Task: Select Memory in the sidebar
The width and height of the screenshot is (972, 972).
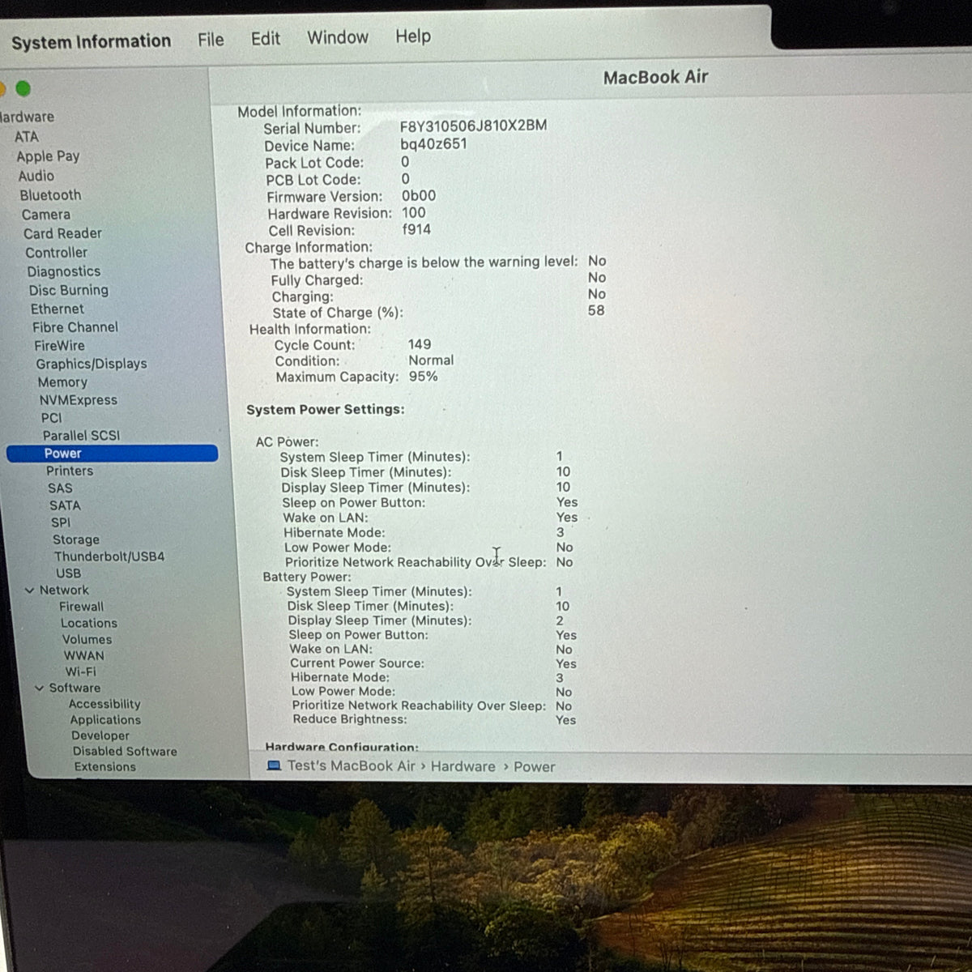Action: (x=62, y=382)
